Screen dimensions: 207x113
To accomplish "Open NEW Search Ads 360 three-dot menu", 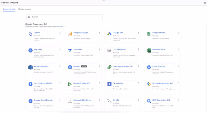I will (178, 100).
